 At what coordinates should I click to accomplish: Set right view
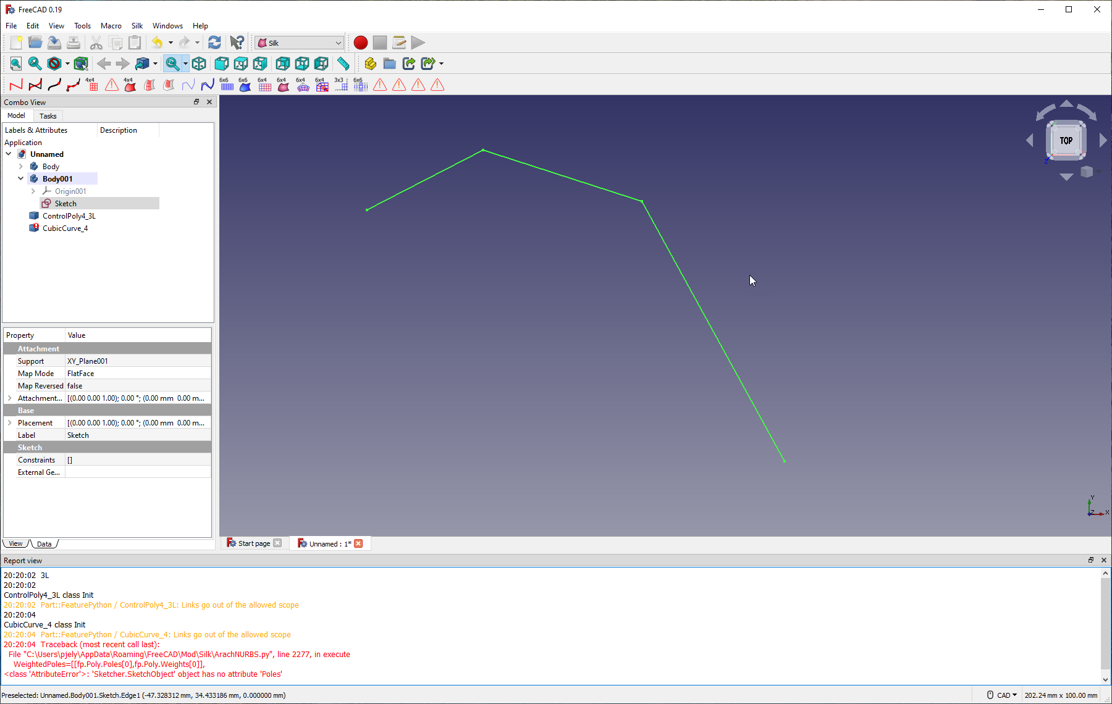(x=259, y=64)
